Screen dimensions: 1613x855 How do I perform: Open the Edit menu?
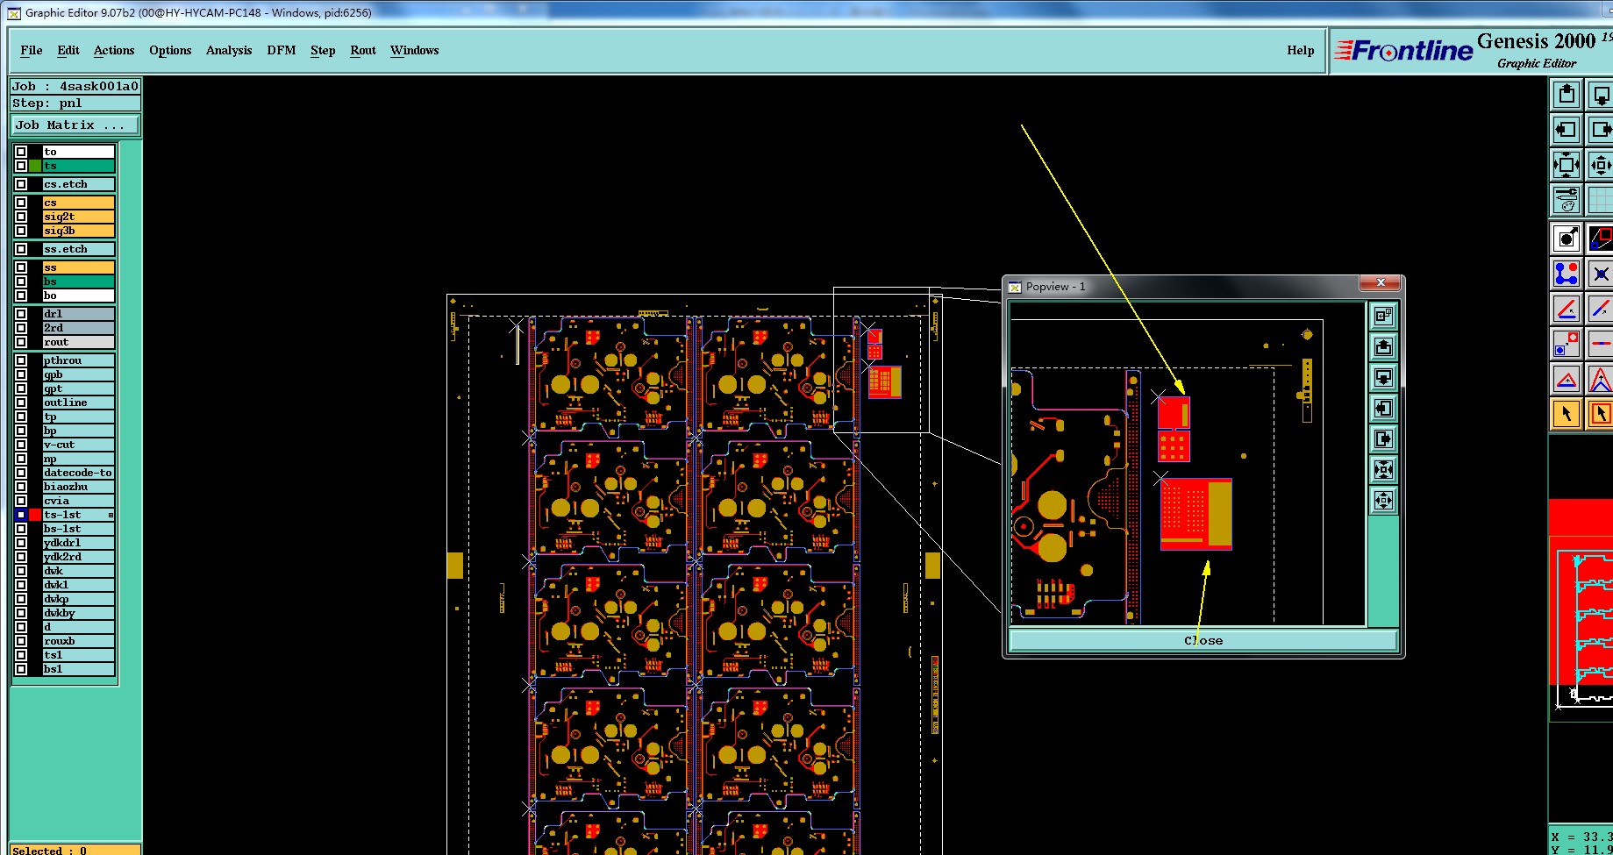click(x=68, y=50)
